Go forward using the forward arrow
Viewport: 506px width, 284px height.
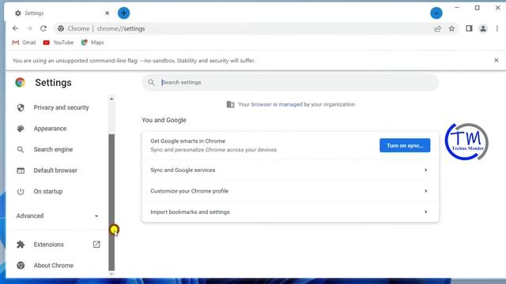(x=29, y=28)
